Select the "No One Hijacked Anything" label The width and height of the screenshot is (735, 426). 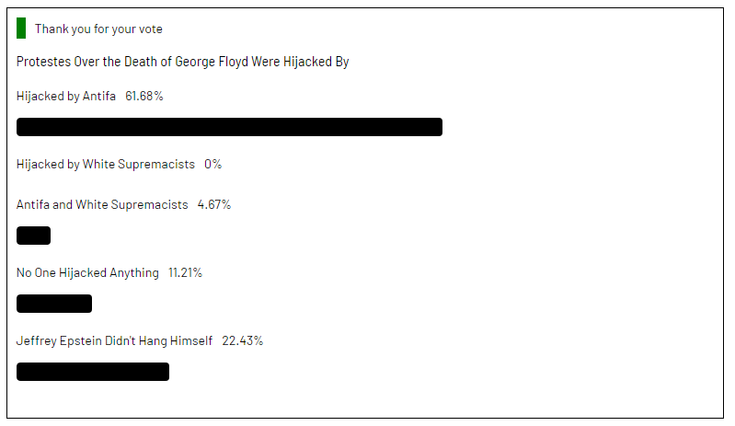(87, 272)
